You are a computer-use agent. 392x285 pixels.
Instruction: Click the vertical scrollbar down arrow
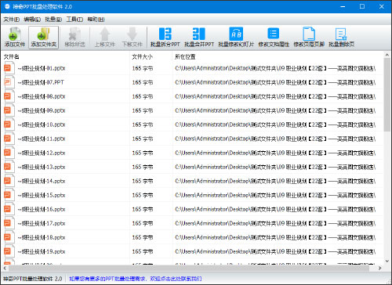click(387, 262)
